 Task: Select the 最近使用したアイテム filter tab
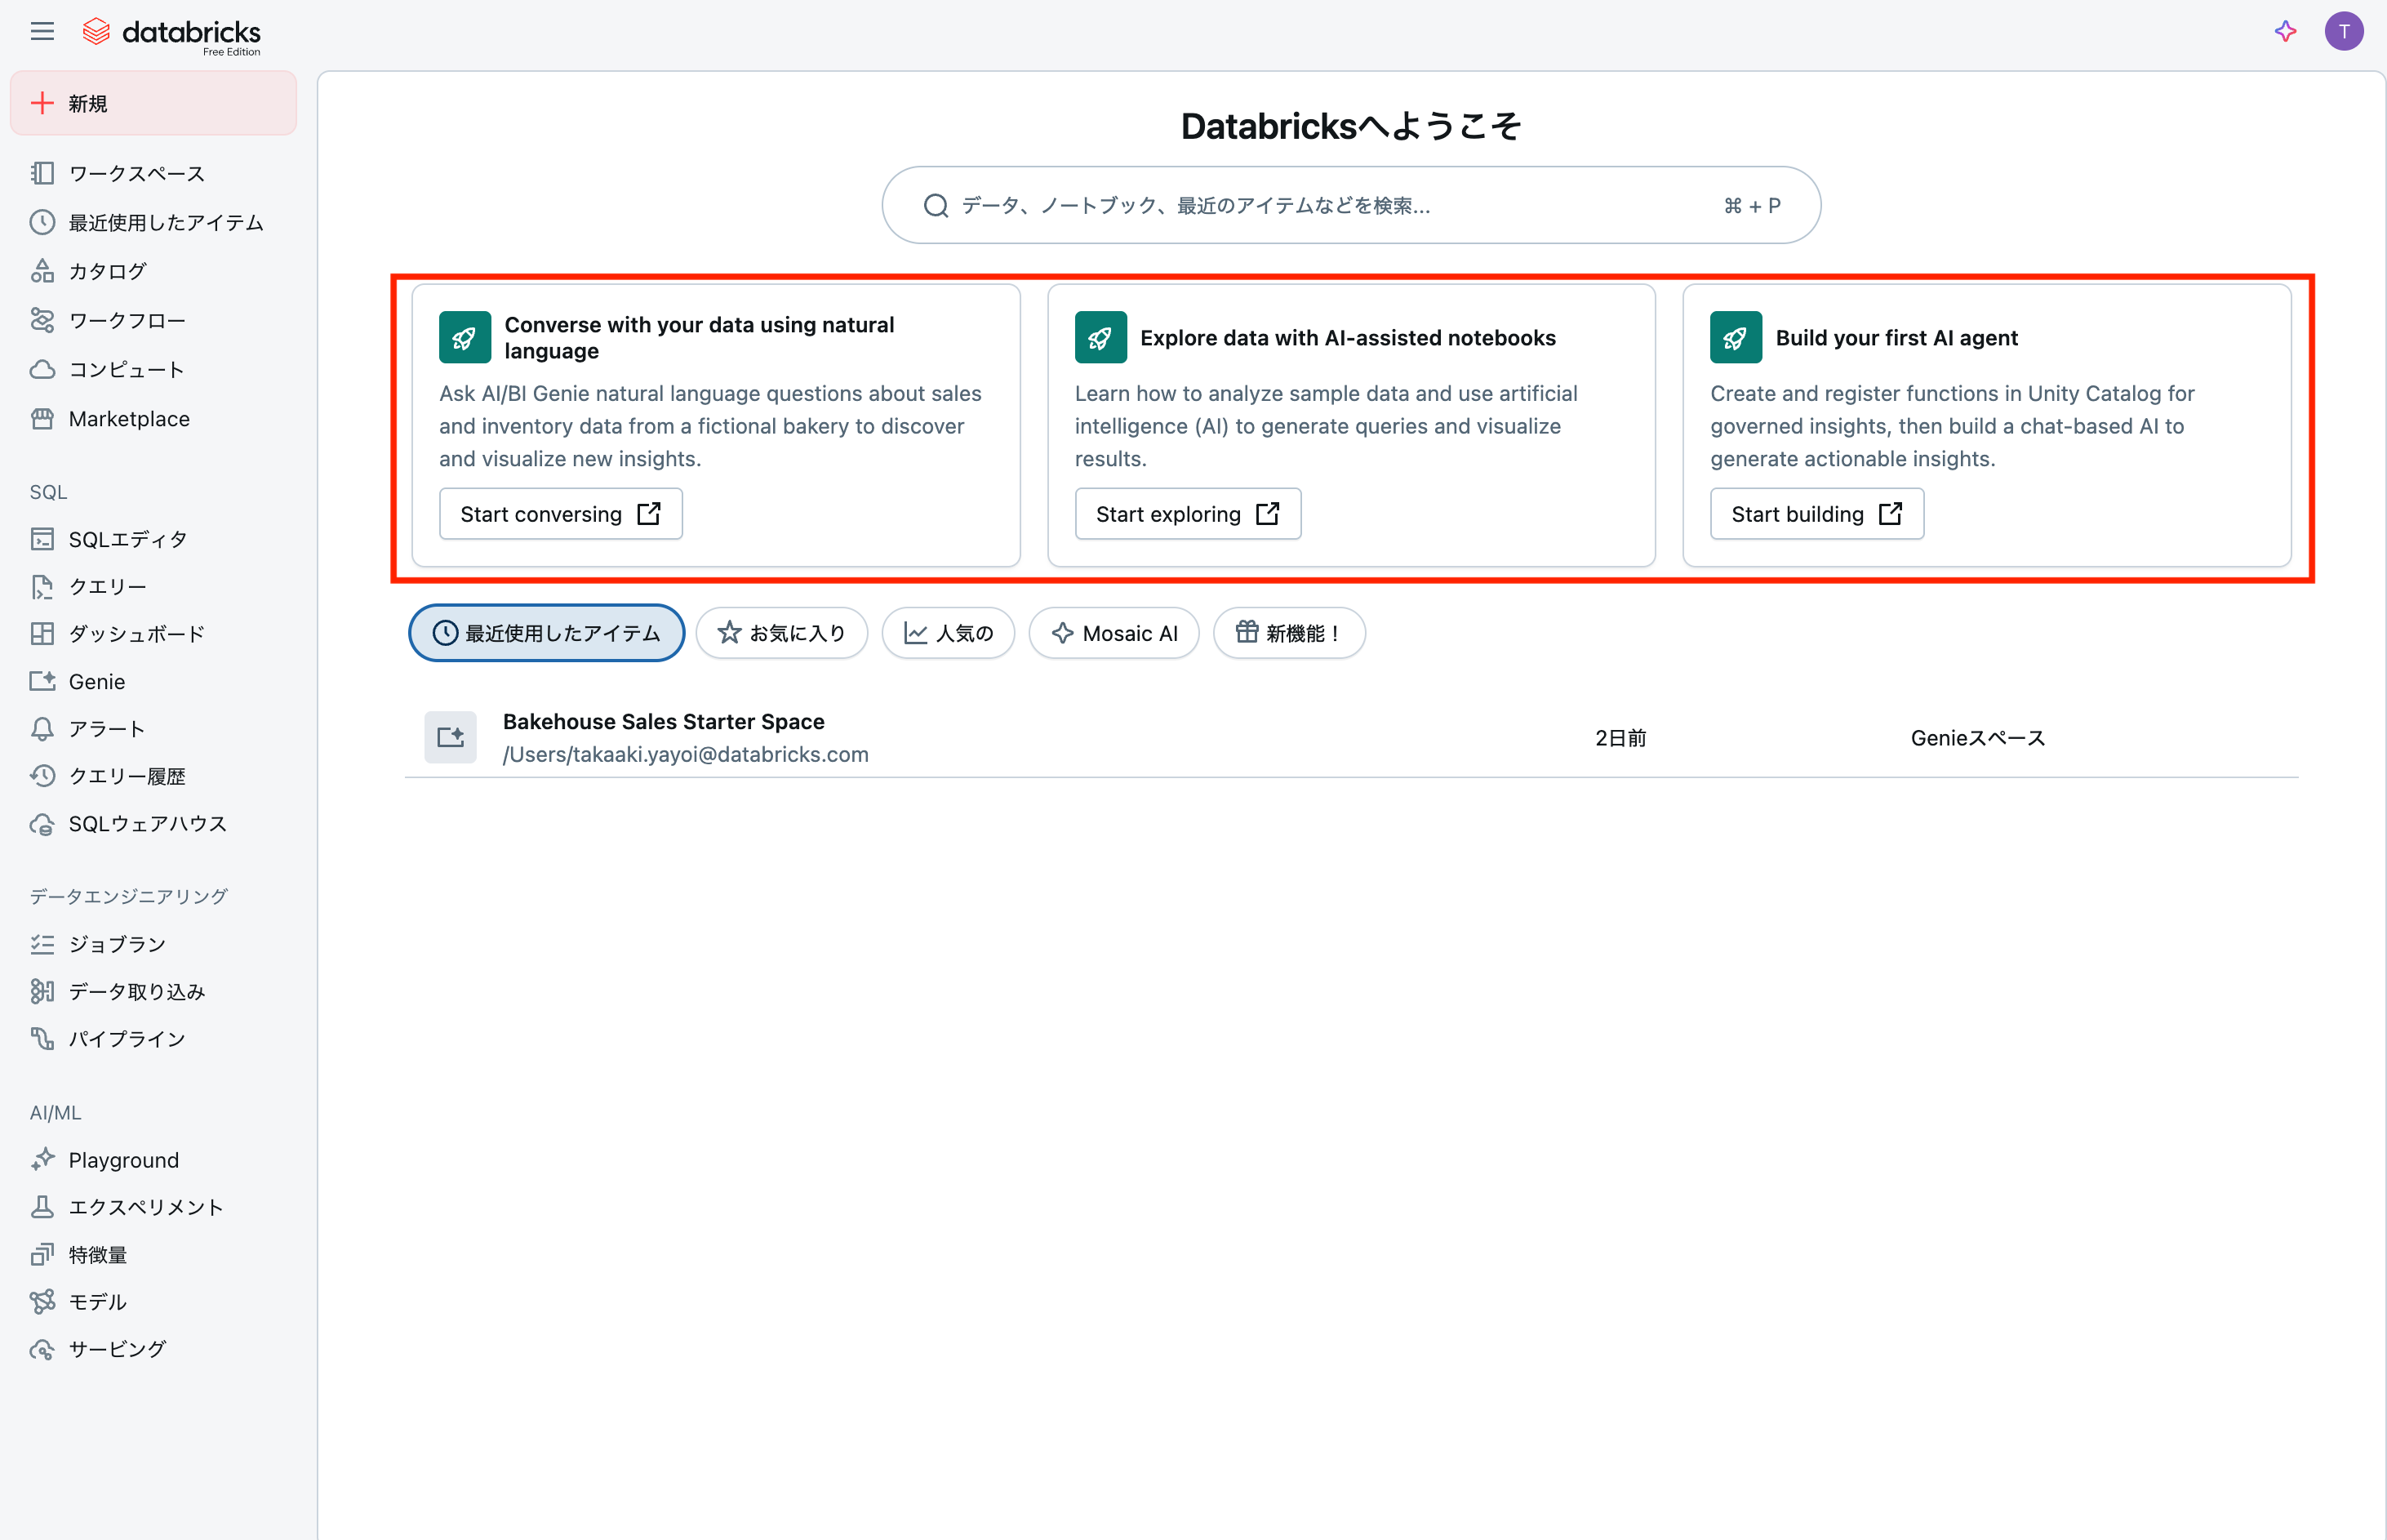547,633
